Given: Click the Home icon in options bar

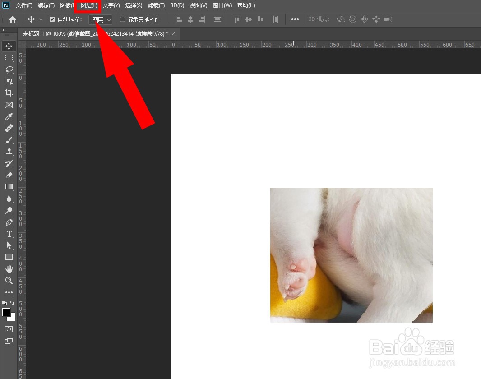Looking at the screenshot, I should (x=13, y=19).
